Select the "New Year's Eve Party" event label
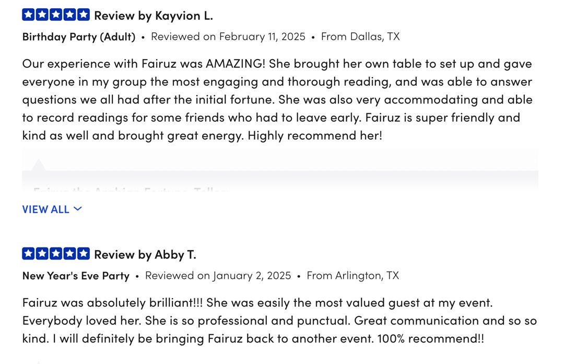564x364 pixels. pyautogui.click(x=76, y=276)
